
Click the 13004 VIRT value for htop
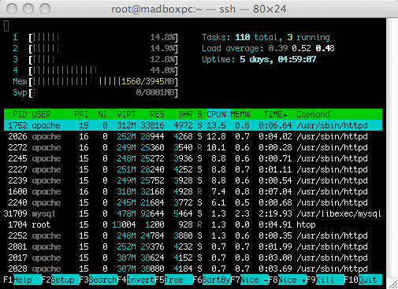[x=124, y=224]
